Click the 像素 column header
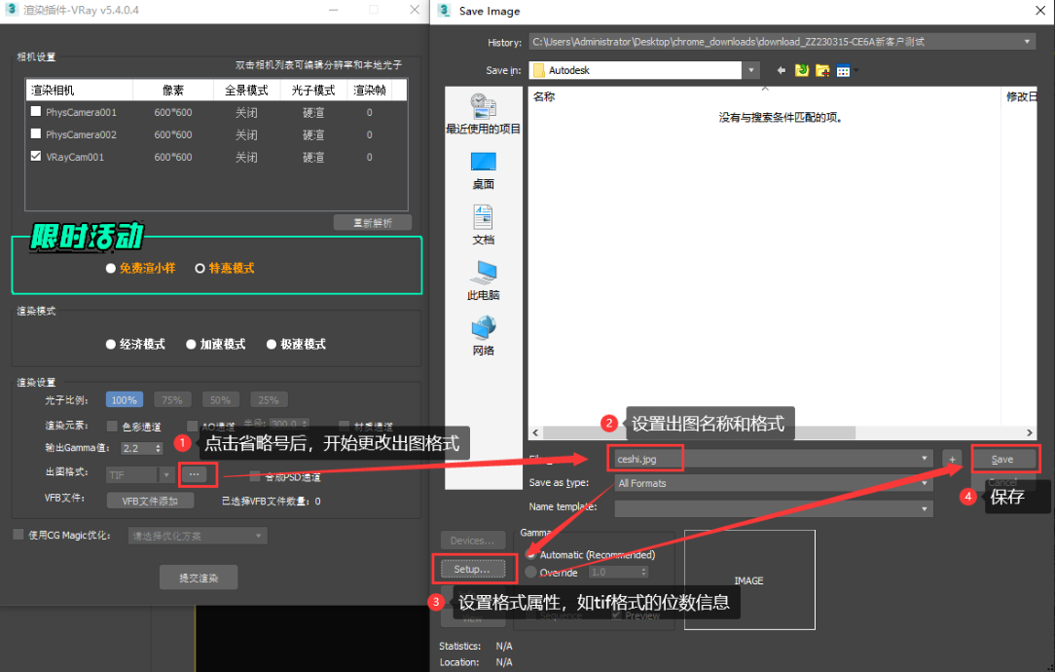Image resolution: width=1055 pixels, height=672 pixels. tap(173, 91)
